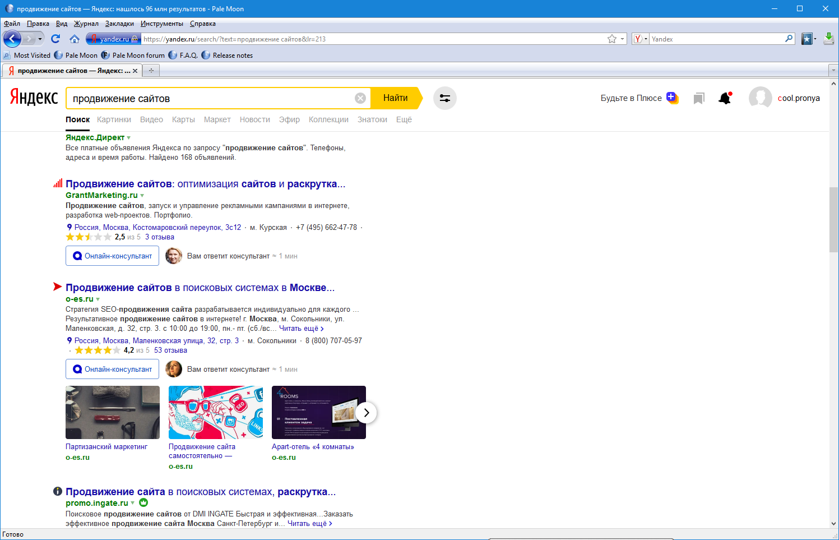Click the browser Forward arrow button
Viewport: 839px width, 540px height.
click(29, 39)
